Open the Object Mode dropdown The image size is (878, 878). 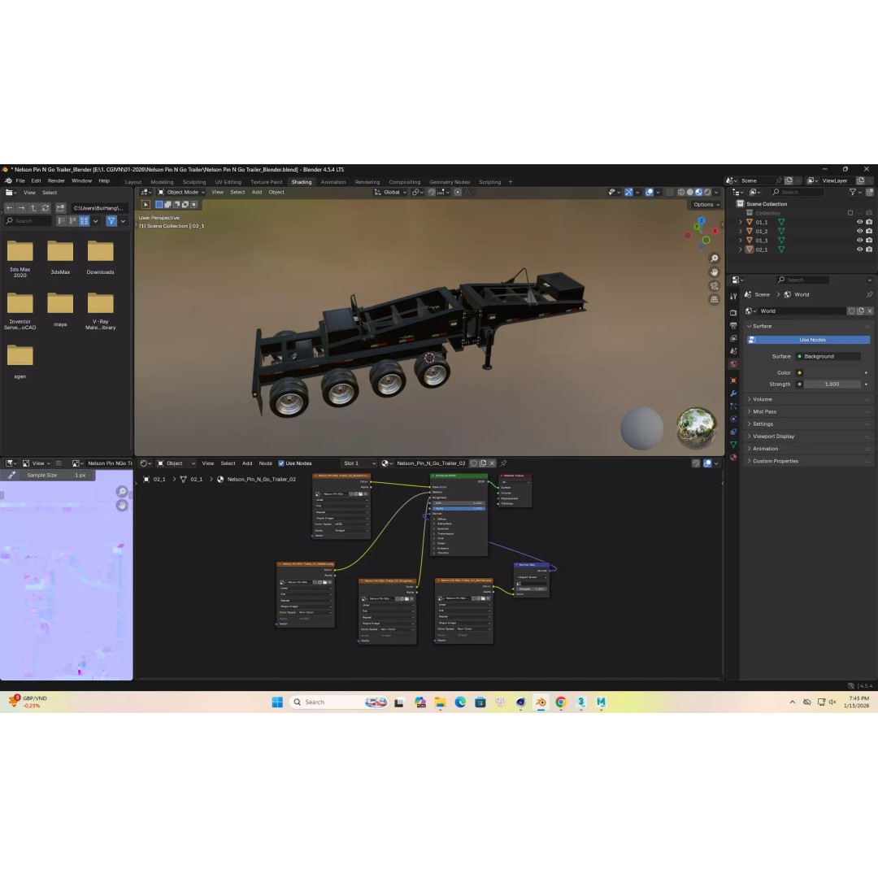(180, 192)
